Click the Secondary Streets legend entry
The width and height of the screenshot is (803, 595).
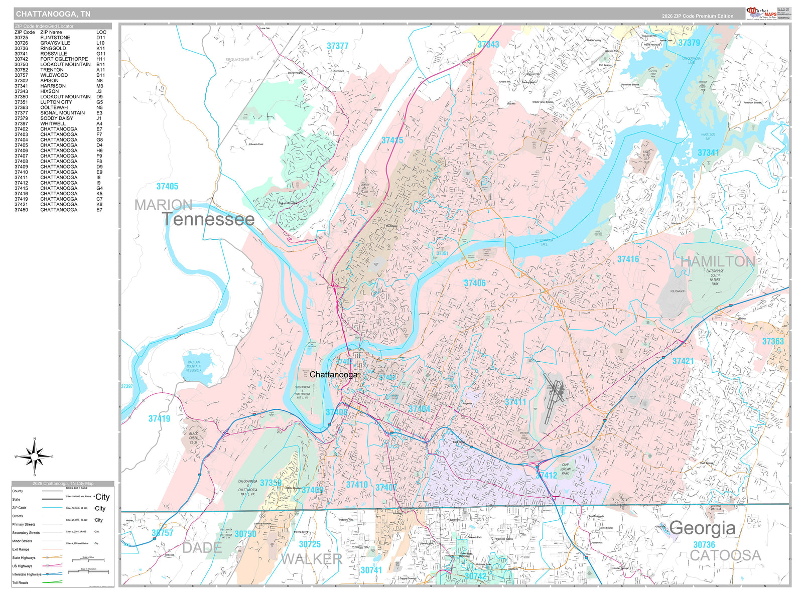[38, 533]
